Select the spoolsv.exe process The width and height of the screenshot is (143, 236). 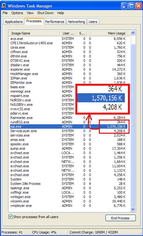[69, 144]
